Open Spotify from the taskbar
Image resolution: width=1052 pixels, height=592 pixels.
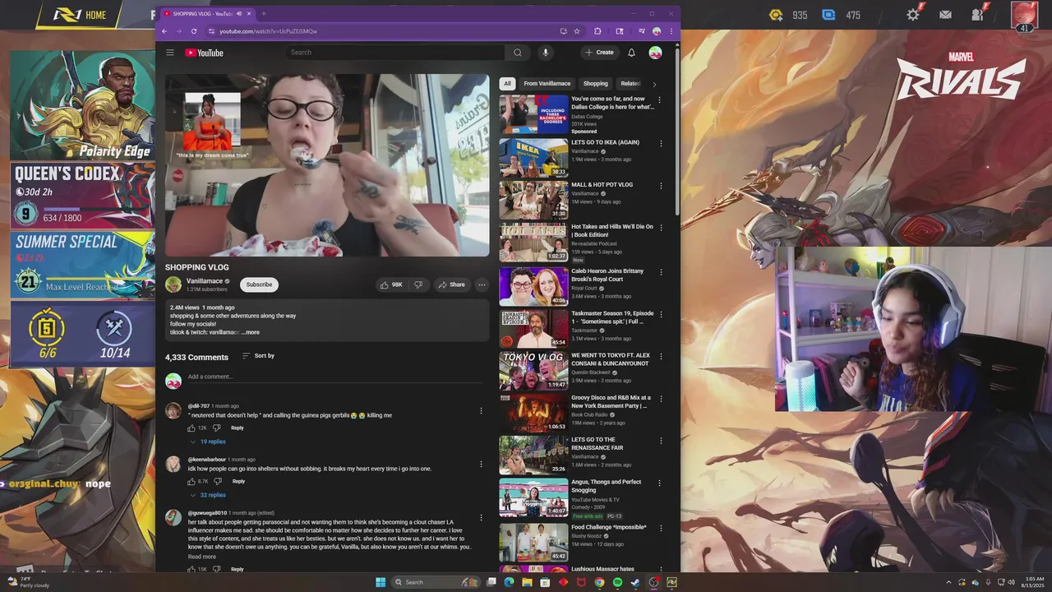(617, 582)
